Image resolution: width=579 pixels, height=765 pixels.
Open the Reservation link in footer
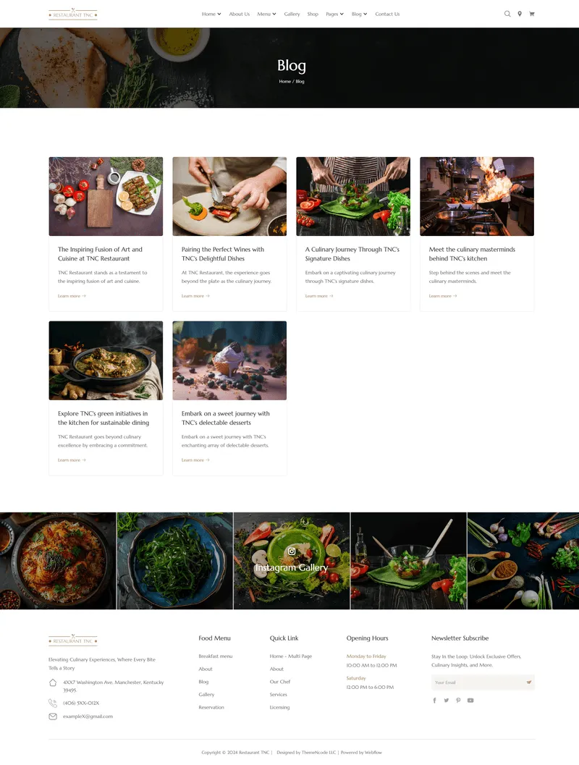click(211, 707)
